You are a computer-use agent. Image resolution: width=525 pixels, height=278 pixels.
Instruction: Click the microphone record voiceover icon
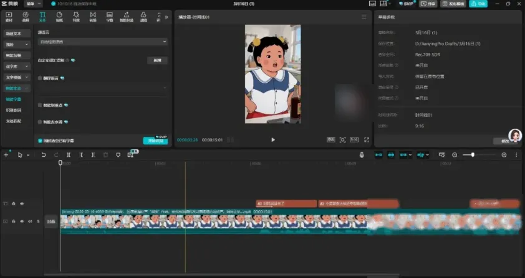tap(362, 155)
